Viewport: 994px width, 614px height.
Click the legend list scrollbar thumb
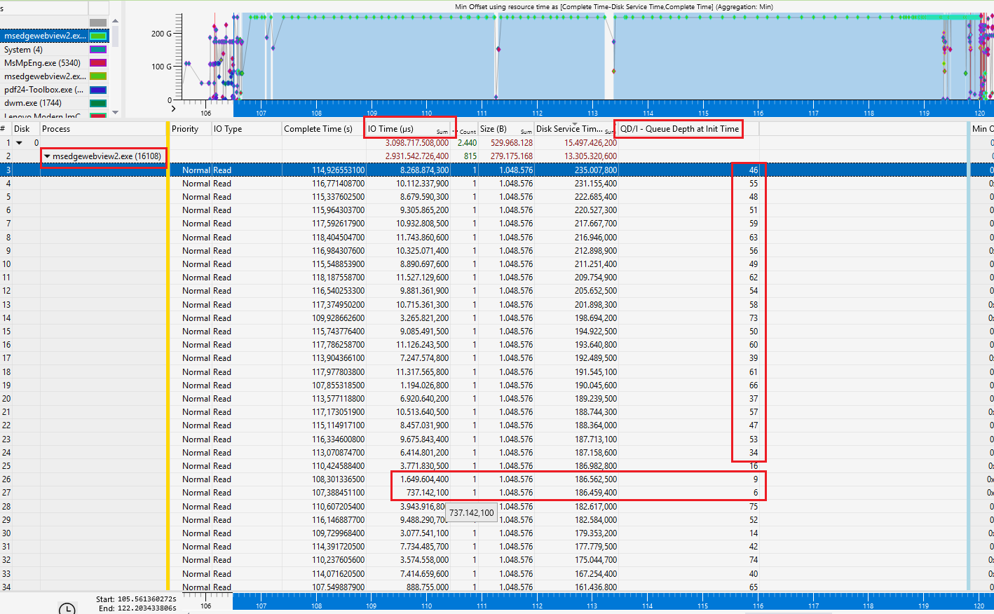point(115,38)
